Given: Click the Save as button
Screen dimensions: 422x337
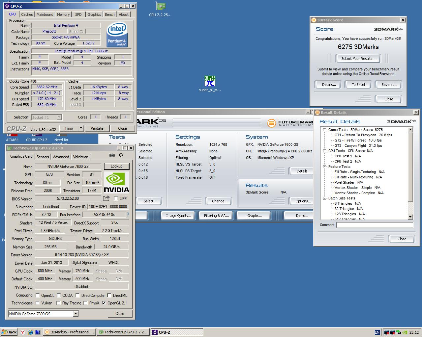Looking at the screenshot, I should pos(389,85).
